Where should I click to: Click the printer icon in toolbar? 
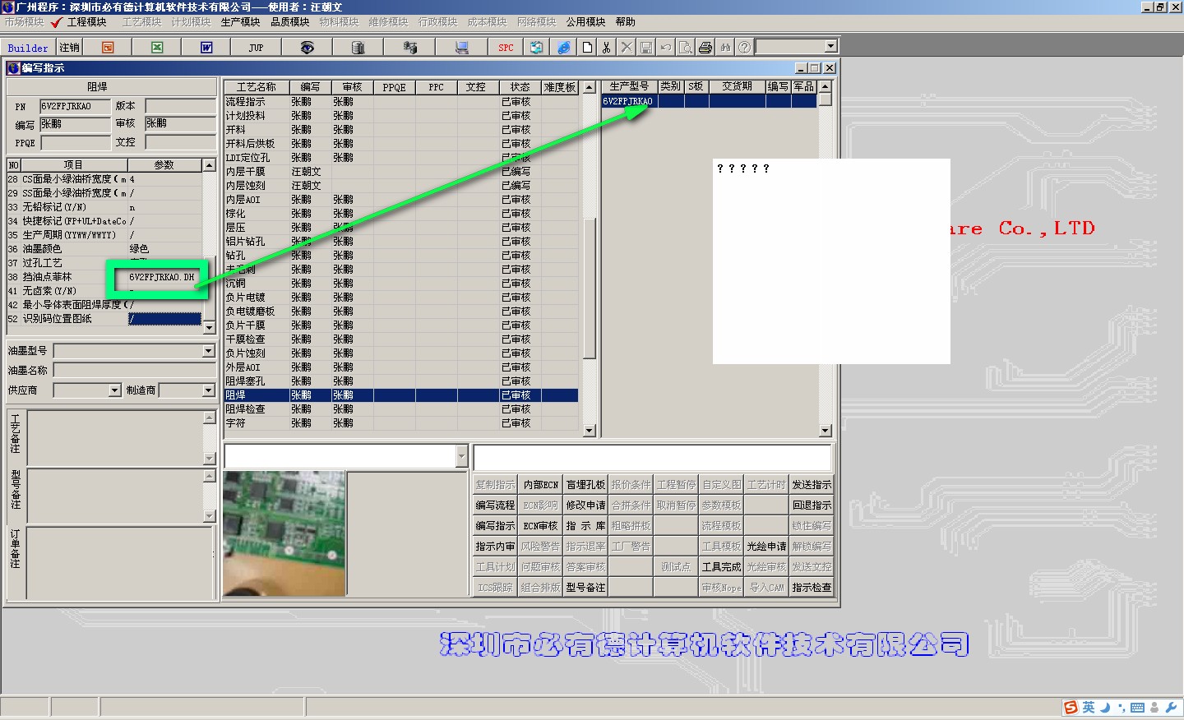point(705,48)
